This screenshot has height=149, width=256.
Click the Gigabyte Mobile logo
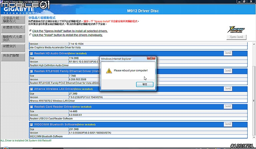(x=25, y=8)
